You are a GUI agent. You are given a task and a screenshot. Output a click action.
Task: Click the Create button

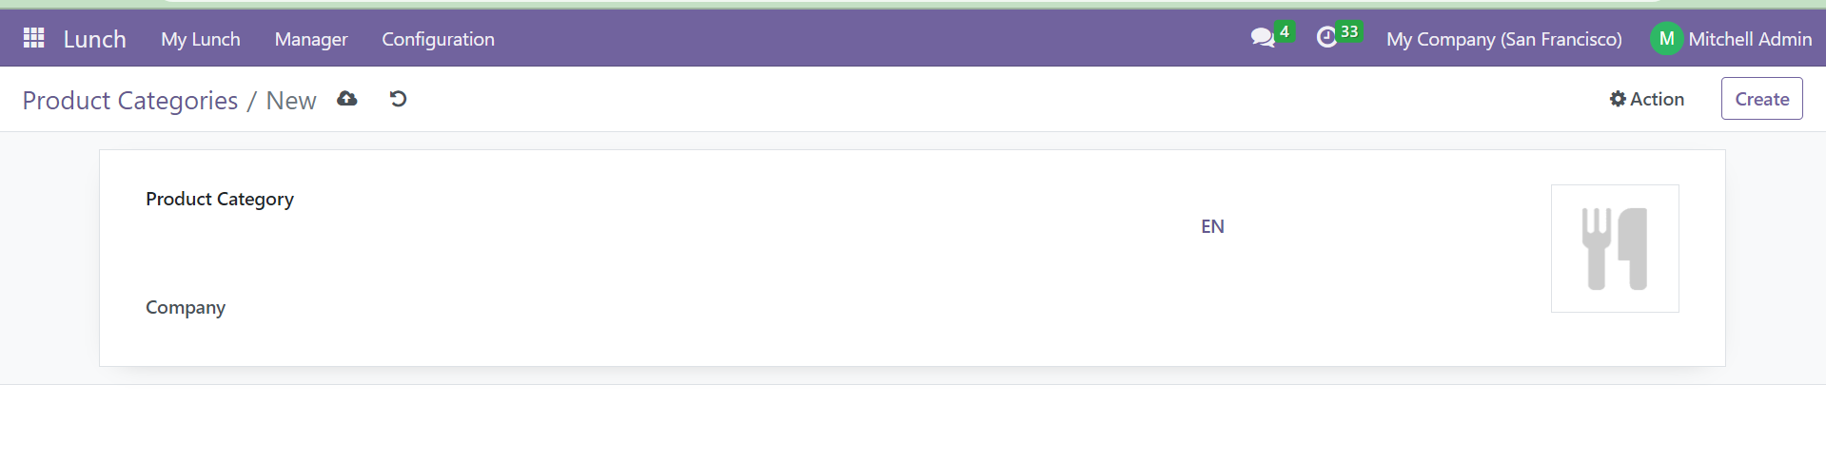[1761, 99]
